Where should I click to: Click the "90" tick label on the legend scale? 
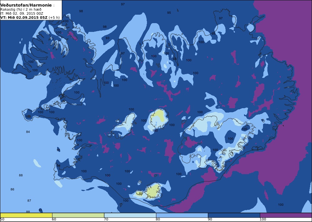click(210, 219)
